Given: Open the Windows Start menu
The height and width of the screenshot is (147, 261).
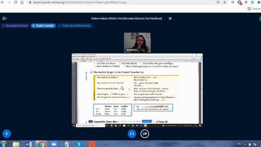Looking at the screenshot, I should [4, 144].
